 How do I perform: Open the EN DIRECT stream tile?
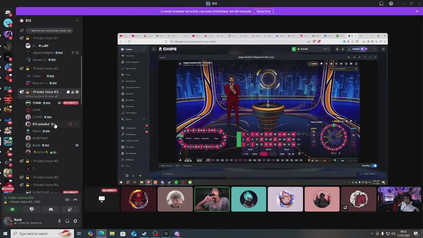pyautogui.click(x=102, y=199)
